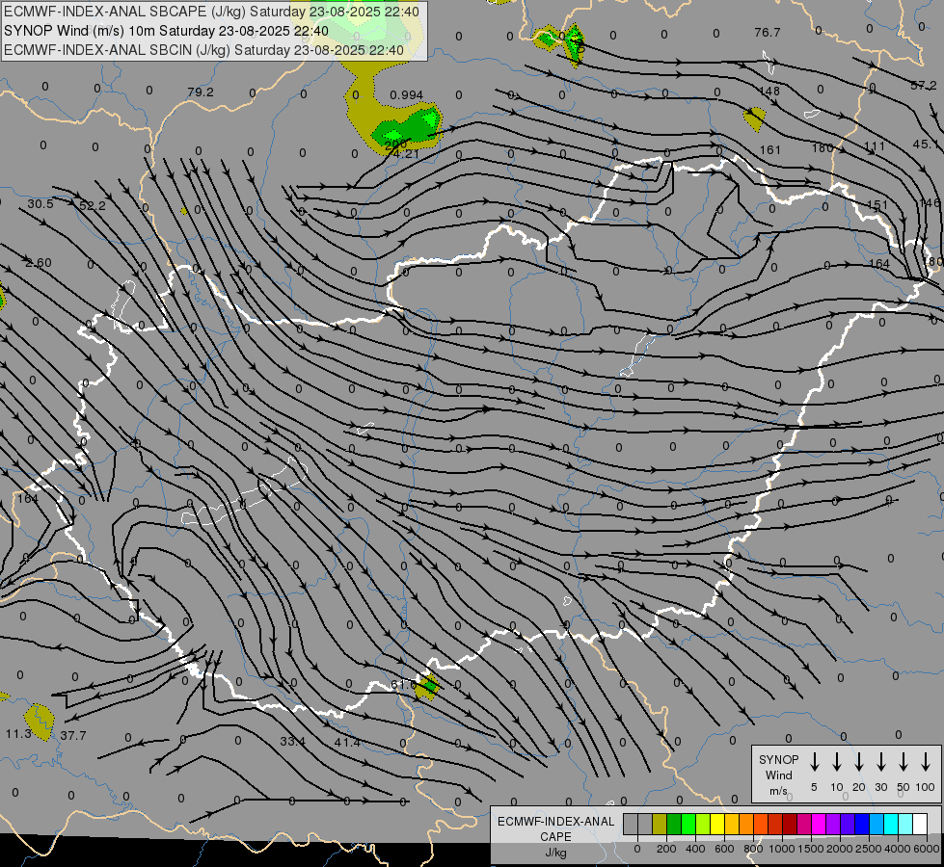
Task: Click the map value 37.7
Action: pos(73,735)
